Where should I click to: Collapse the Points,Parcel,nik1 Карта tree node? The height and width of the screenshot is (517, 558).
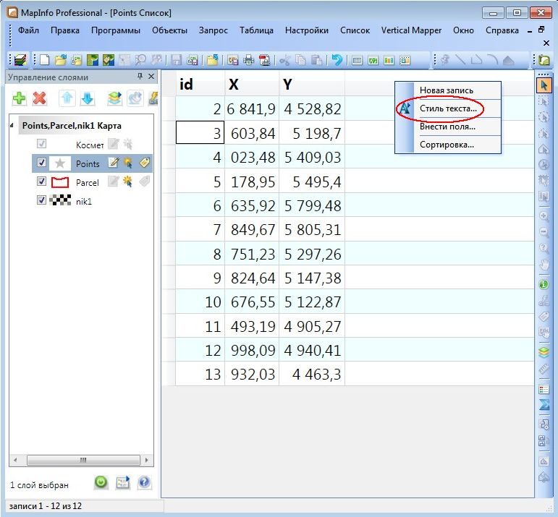point(12,125)
